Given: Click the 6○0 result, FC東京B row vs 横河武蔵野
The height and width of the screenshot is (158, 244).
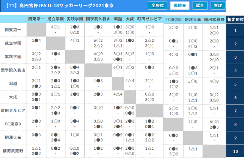Looking at the screenshot, I should click(214, 122).
